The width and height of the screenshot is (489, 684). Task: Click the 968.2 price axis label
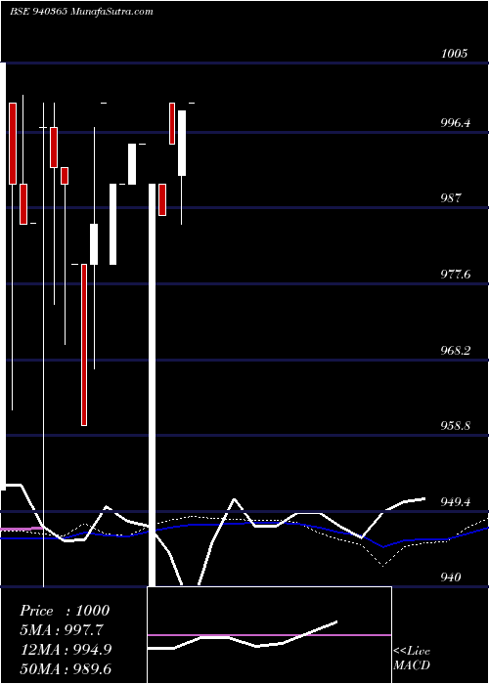pyautogui.click(x=456, y=350)
